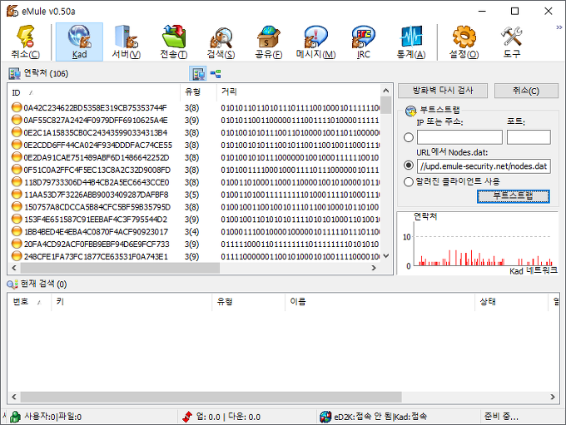Click contact icon for 118D79733306D44B4CB2A5EC6643CCE0
The width and height of the screenshot is (566, 425).
(17, 182)
